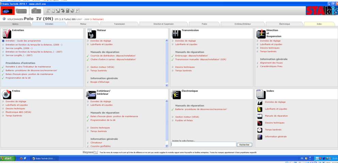Click the Extérieur/Intérieur car door panel icon

click(x=91, y=95)
